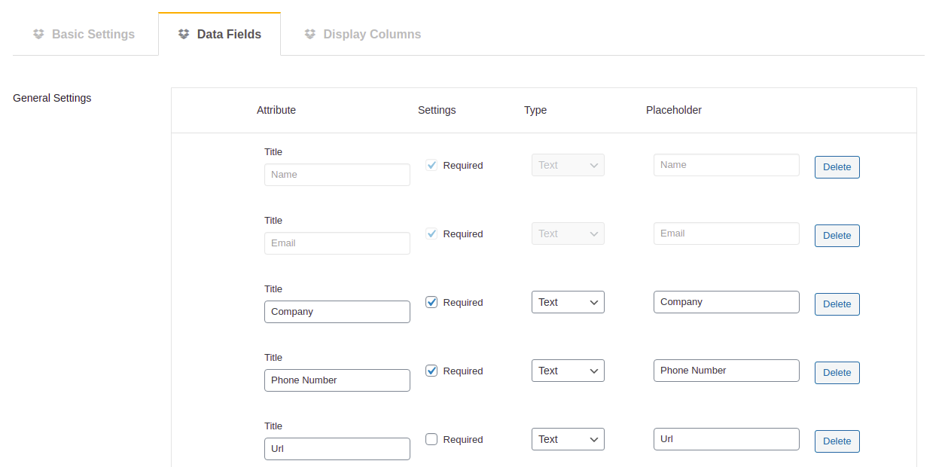The image size is (948, 467).
Task: Toggle Required checkbox for Email field
Action: [431, 233]
